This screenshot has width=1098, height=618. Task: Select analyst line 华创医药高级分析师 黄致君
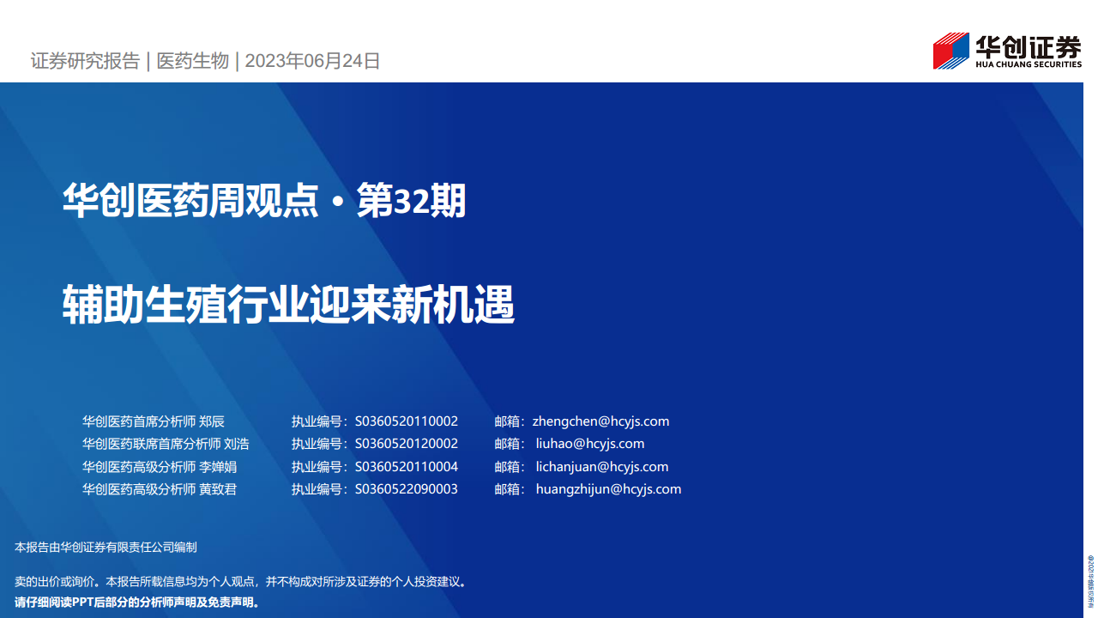(x=160, y=489)
